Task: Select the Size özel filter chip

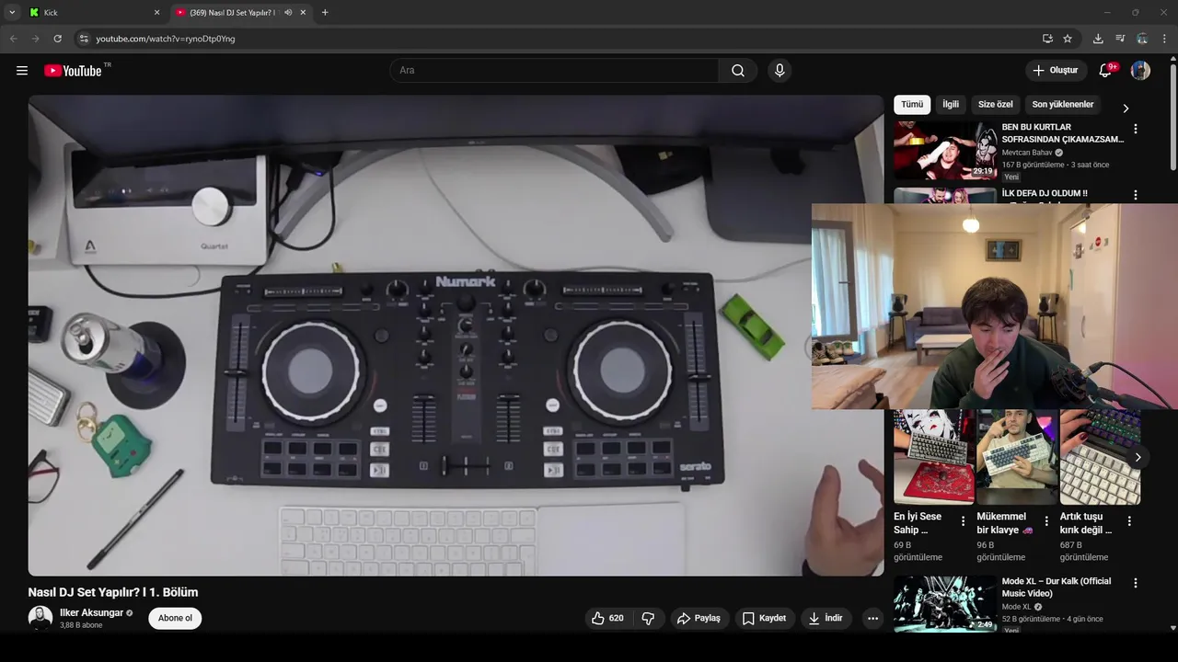Action: tap(995, 104)
